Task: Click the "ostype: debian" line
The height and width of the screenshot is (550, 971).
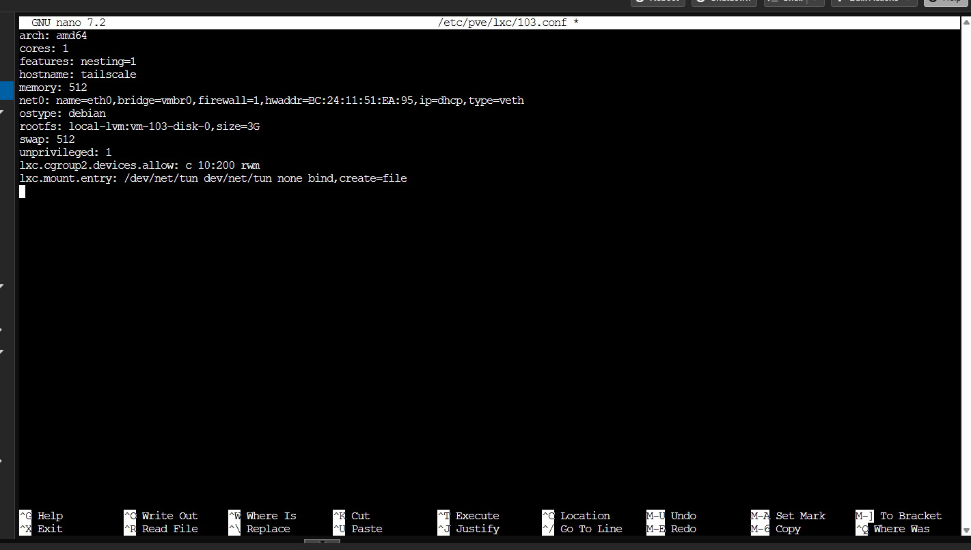Action: click(63, 113)
